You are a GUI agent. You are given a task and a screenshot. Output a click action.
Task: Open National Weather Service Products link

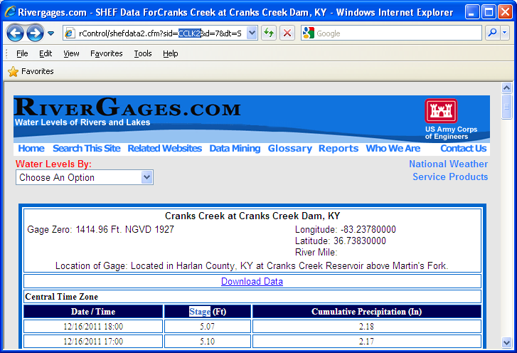click(449, 170)
